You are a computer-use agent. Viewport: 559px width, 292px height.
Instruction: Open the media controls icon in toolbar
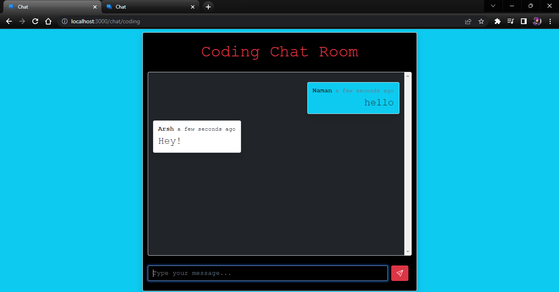510,21
